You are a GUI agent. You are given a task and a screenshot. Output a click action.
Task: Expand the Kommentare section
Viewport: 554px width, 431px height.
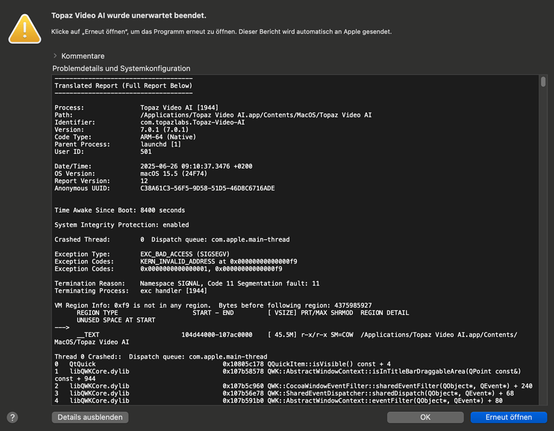click(55, 56)
